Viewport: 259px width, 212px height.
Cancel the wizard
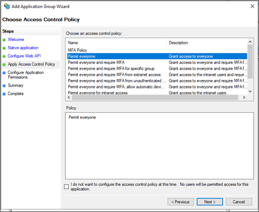239,202
